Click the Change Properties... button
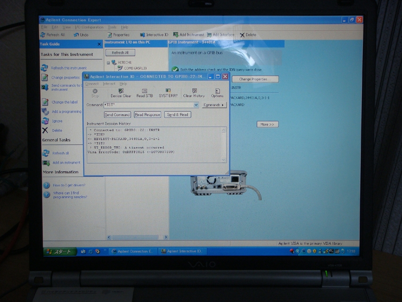The width and height of the screenshot is (402, 302). click(255, 79)
